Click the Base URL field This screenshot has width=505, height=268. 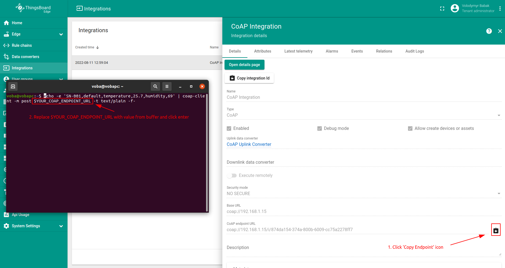(364, 212)
